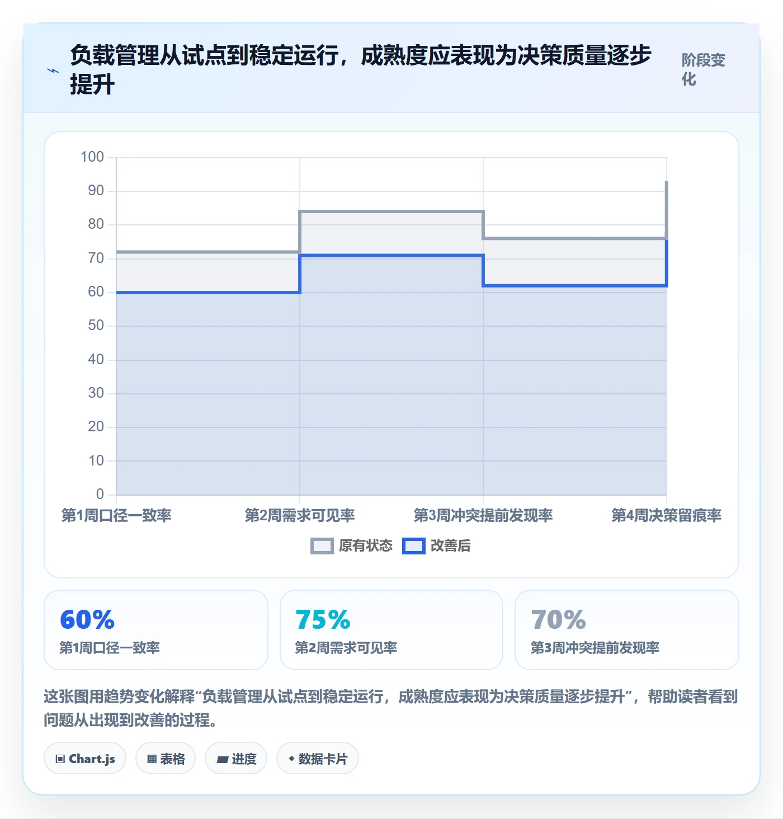Click the 60% 第1周口径一致率 card
The height and width of the screenshot is (819, 783).
pos(156,630)
